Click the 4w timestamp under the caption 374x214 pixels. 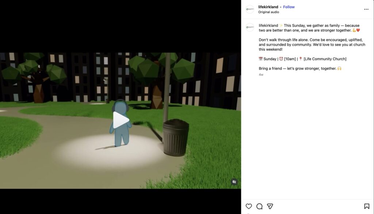(261, 74)
